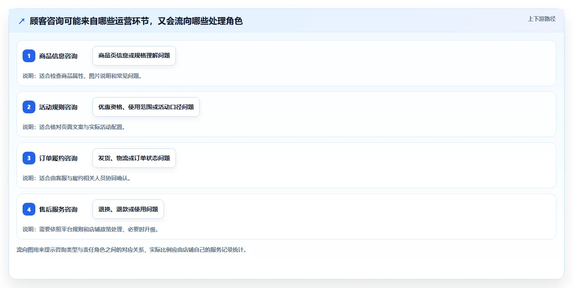Click the 上下游路径 label in the header
The width and height of the screenshot is (573, 288).
tap(541, 19)
